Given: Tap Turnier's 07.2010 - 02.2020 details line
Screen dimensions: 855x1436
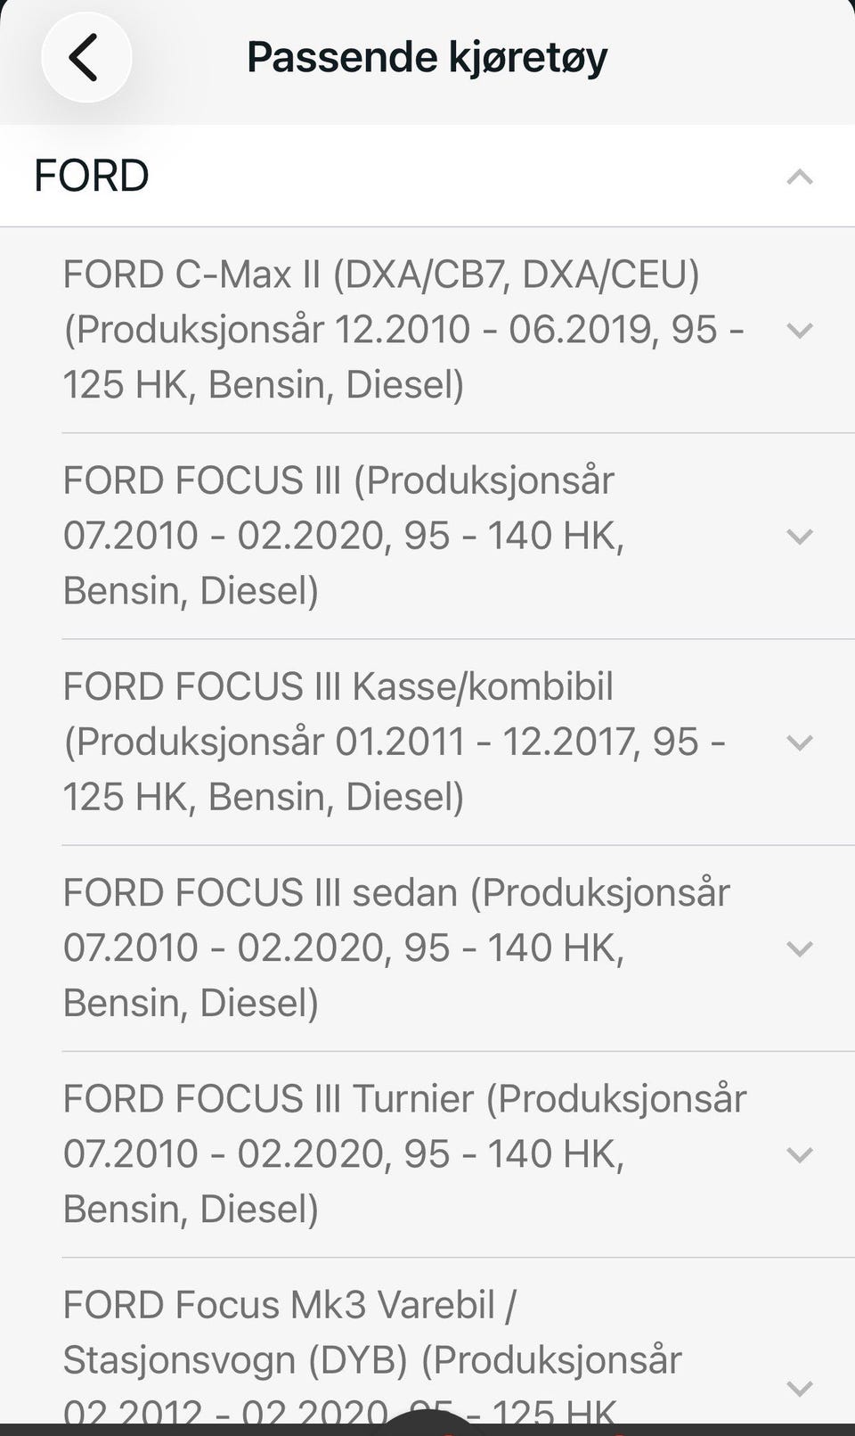Looking at the screenshot, I should tap(344, 1153).
